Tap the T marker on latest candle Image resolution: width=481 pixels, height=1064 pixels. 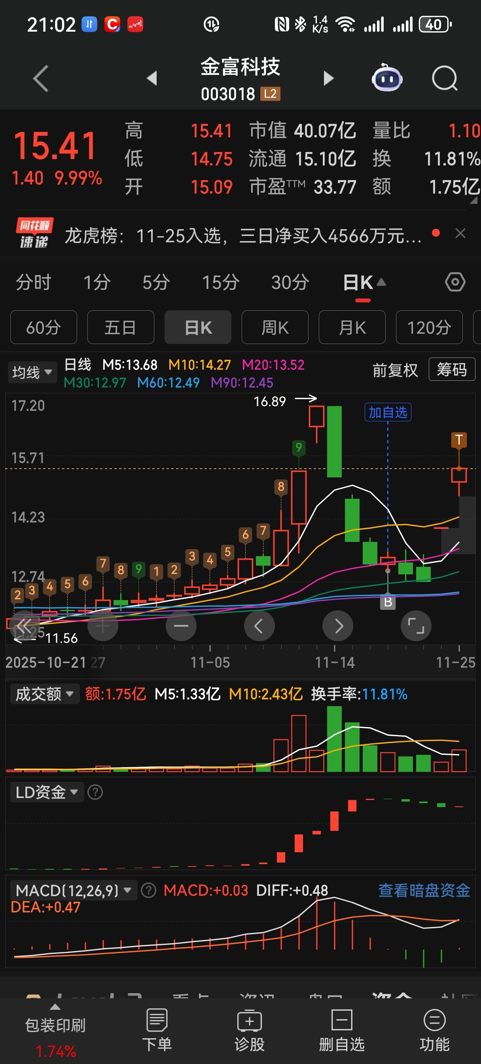point(459,440)
